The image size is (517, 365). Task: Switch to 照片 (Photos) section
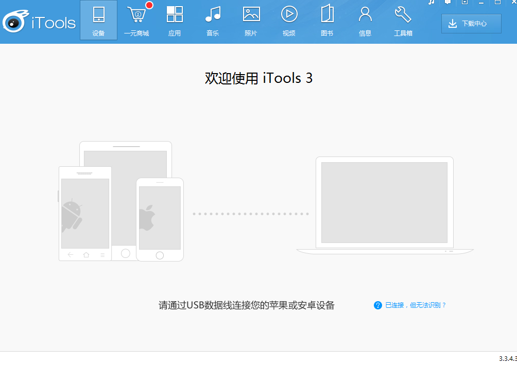[251, 21]
